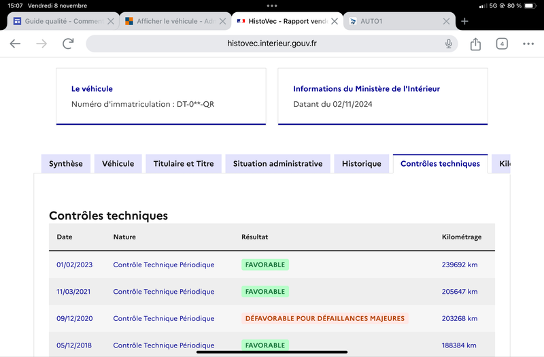Click the date 09/12/2020

tap(75, 318)
